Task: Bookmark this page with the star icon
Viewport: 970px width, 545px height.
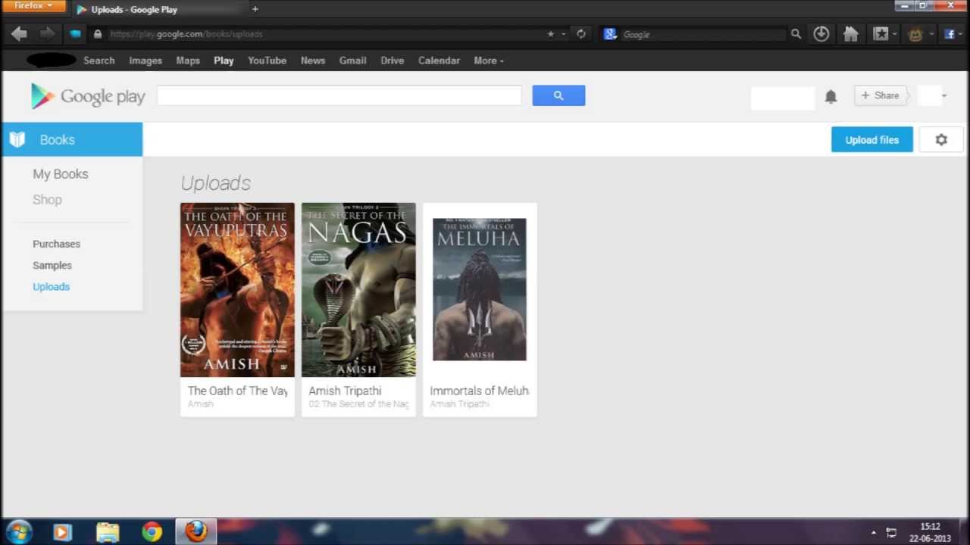Action: tap(551, 34)
